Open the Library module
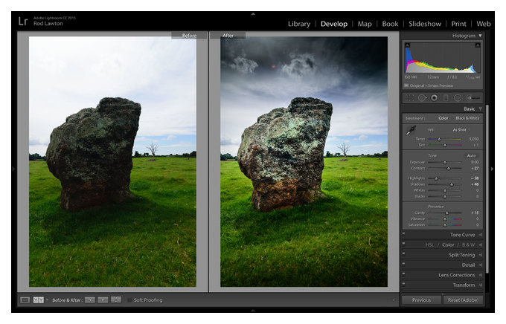Screen dimensions: 506x324 [x=299, y=24]
